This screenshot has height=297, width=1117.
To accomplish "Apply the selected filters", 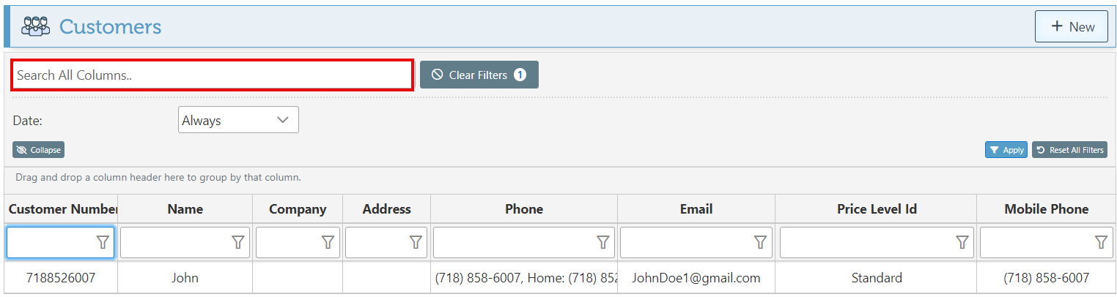I will pyautogui.click(x=1006, y=150).
